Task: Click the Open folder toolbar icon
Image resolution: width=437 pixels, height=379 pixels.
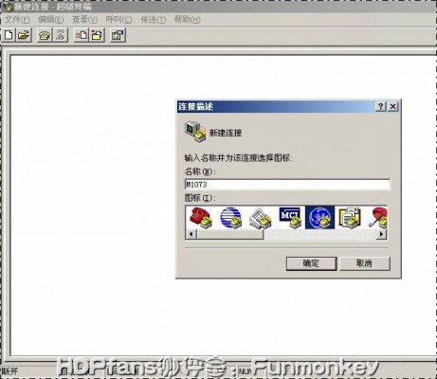Action: (24, 35)
